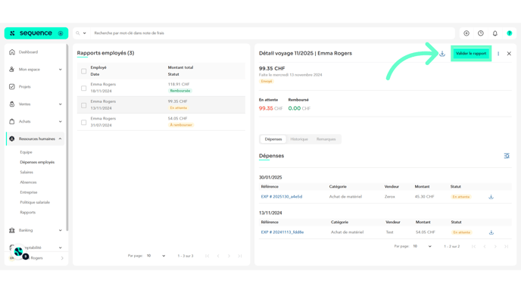
Task: Click the Banking icon in sidebar
Action: coord(12,230)
